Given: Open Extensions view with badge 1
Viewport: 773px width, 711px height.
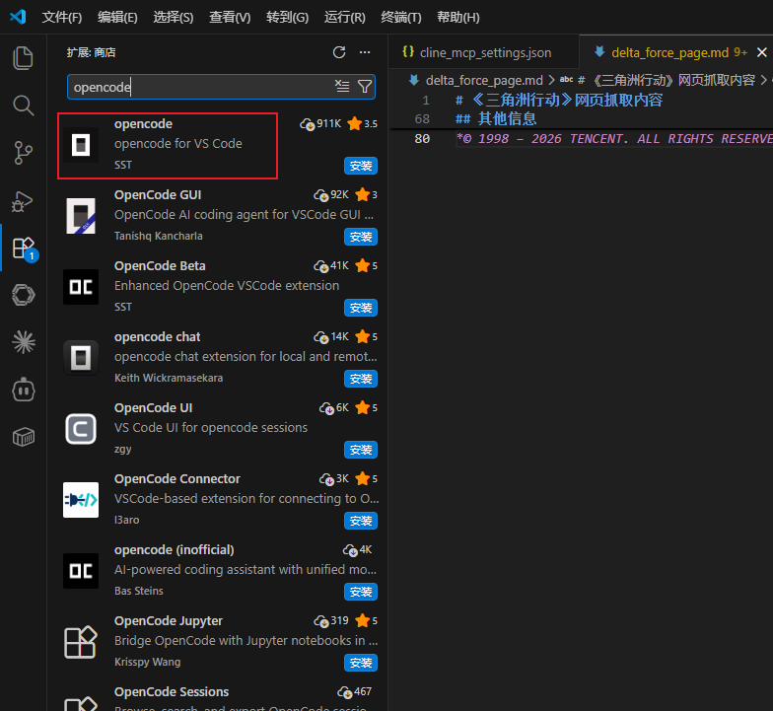Looking at the screenshot, I should [24, 249].
